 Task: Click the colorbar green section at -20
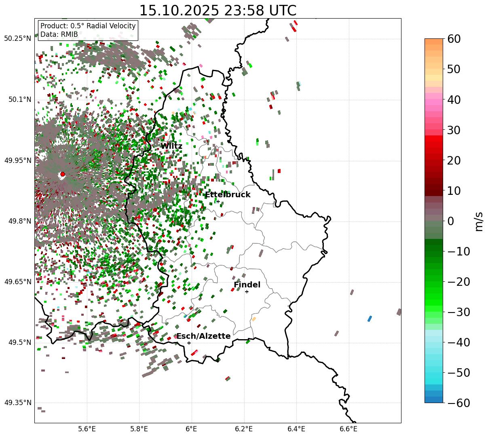click(x=434, y=281)
